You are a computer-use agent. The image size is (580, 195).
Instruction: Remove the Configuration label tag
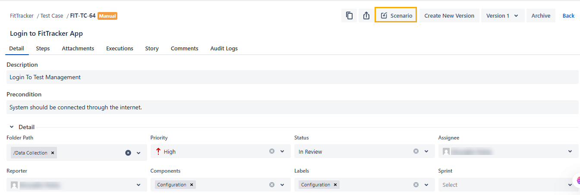(x=335, y=185)
